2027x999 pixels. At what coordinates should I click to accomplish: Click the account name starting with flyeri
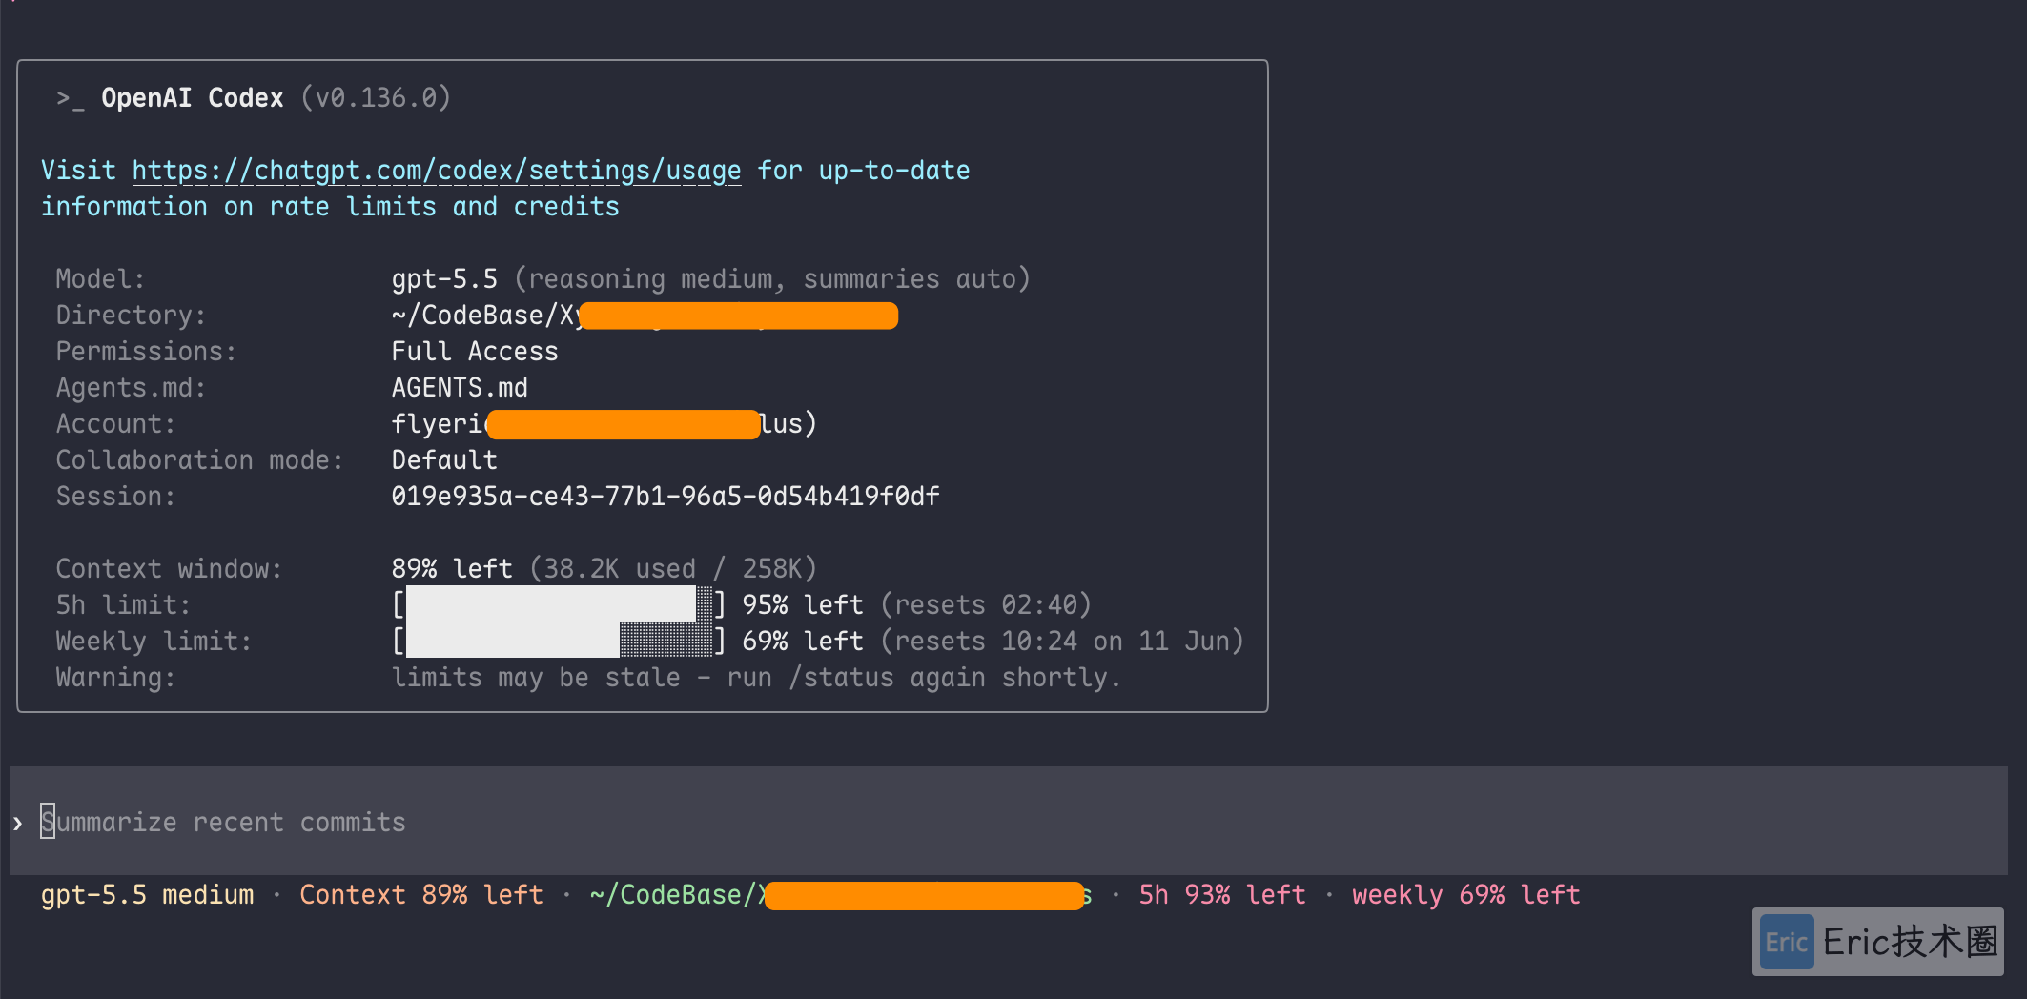(604, 424)
